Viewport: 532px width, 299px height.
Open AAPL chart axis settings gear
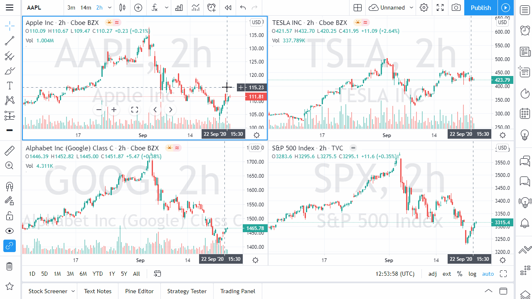(x=256, y=135)
